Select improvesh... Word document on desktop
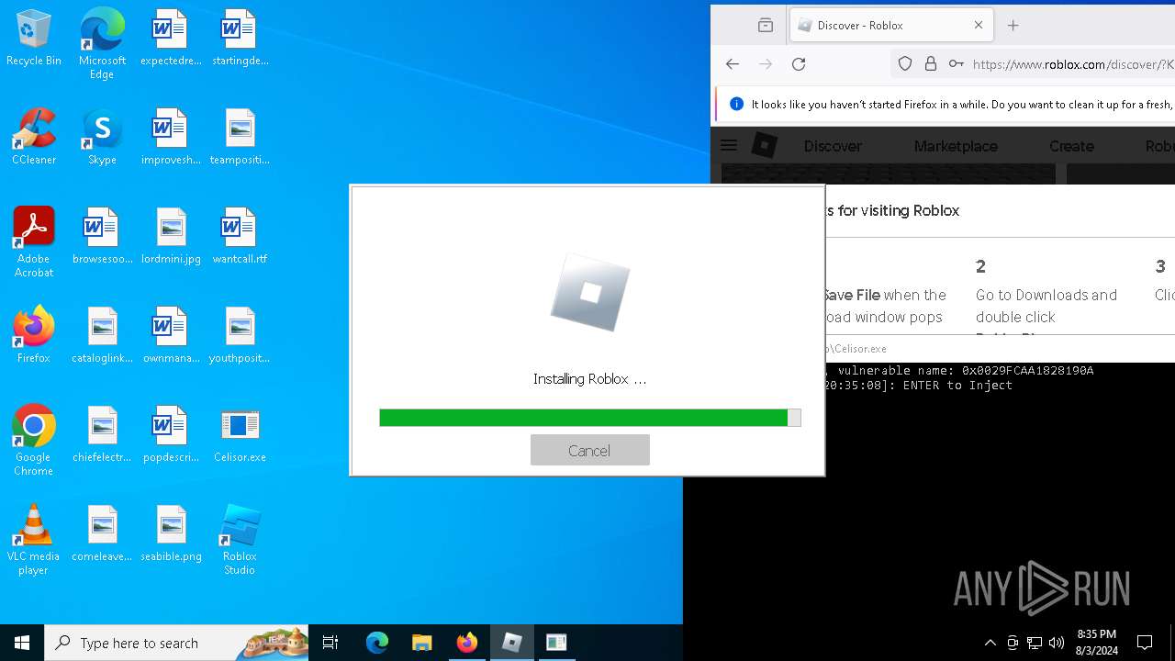 pyautogui.click(x=171, y=137)
